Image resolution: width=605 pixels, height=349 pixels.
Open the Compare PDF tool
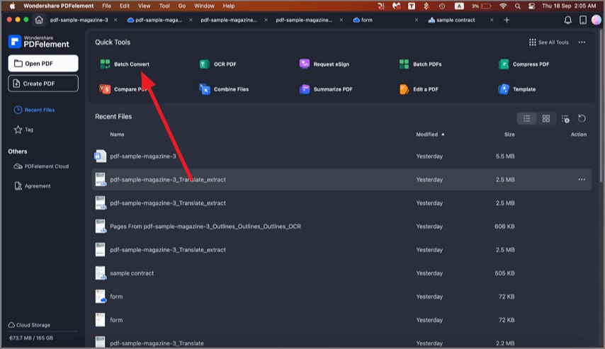[123, 89]
